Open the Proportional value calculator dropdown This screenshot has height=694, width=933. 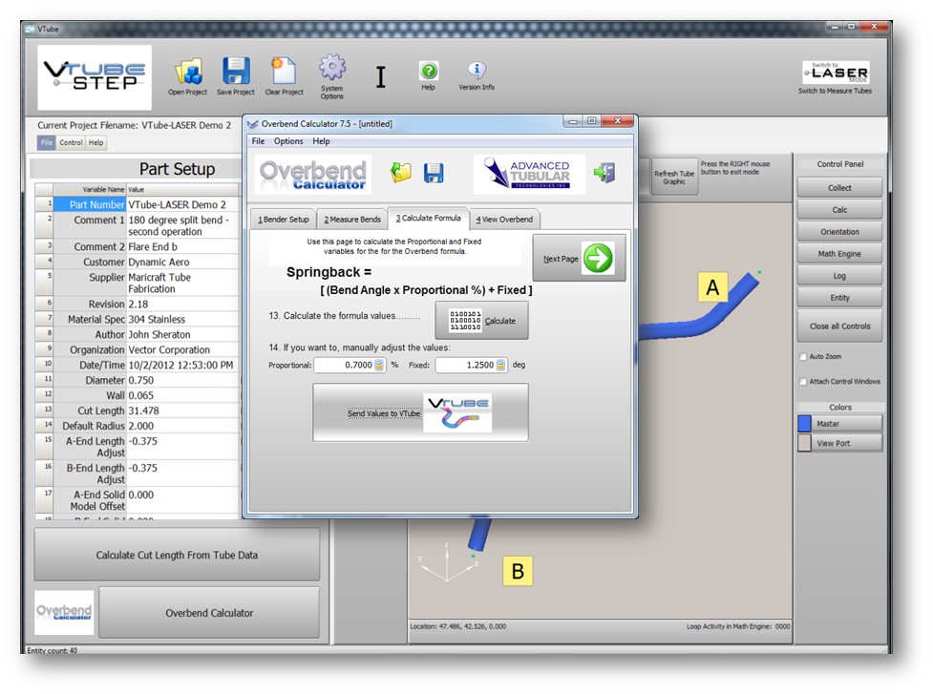[x=379, y=365]
